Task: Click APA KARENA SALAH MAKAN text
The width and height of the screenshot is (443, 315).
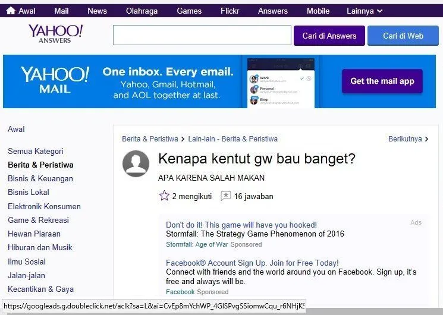Action: pyautogui.click(x=211, y=178)
